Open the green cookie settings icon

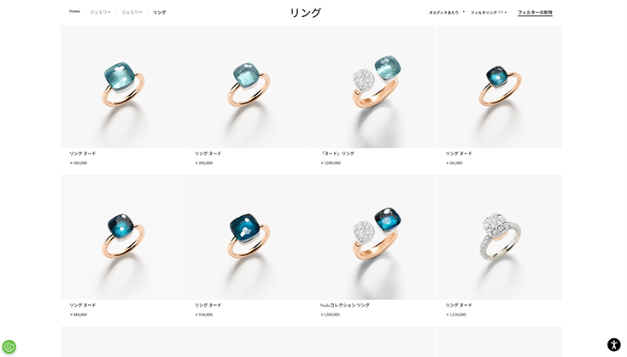click(x=9, y=346)
